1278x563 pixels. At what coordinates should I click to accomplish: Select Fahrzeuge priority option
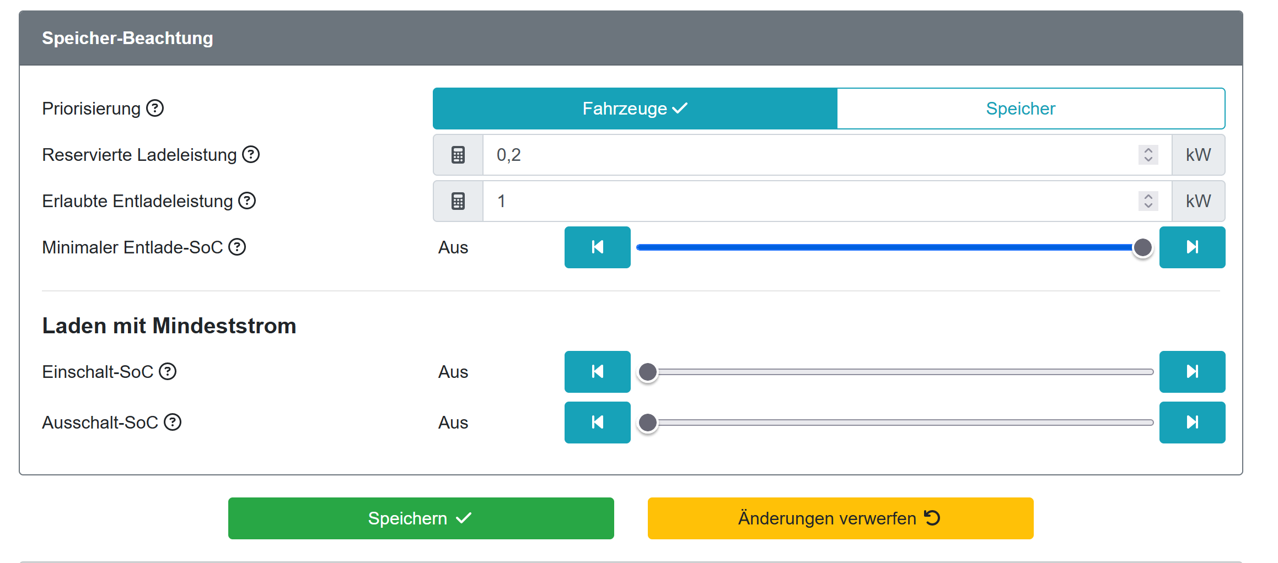635,109
